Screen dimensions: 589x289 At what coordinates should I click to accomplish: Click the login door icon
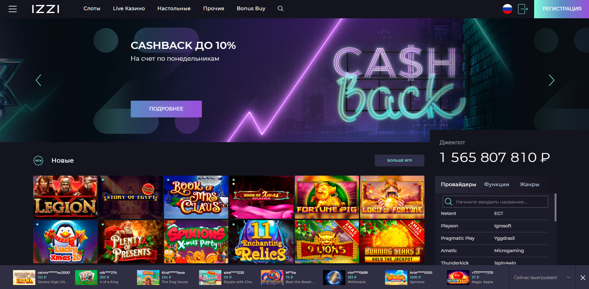pyautogui.click(x=523, y=9)
